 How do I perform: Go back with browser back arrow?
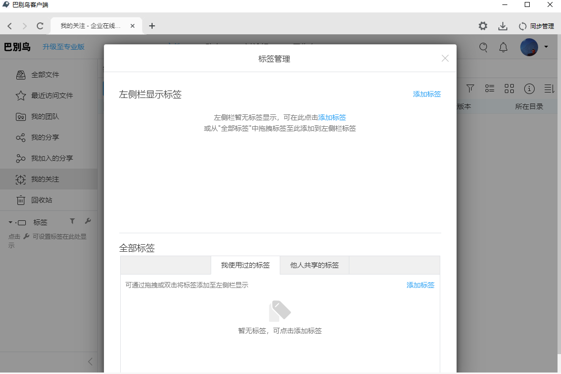[9, 26]
